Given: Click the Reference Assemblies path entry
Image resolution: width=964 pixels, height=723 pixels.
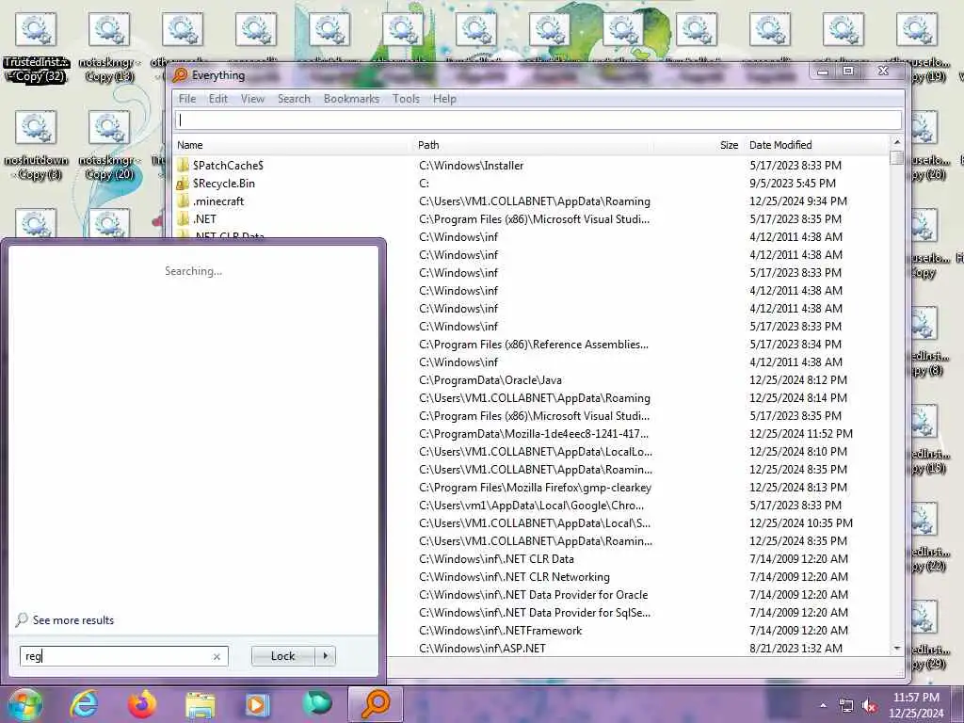Looking at the screenshot, I should pyautogui.click(x=533, y=345).
